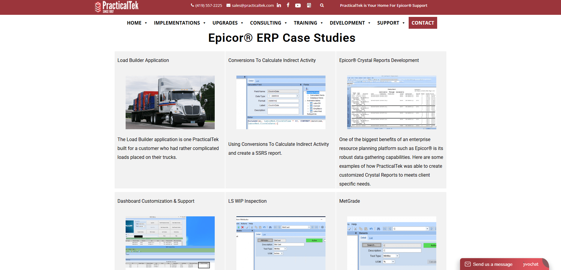Call the (419) 557-2225 phone link

(209, 5)
